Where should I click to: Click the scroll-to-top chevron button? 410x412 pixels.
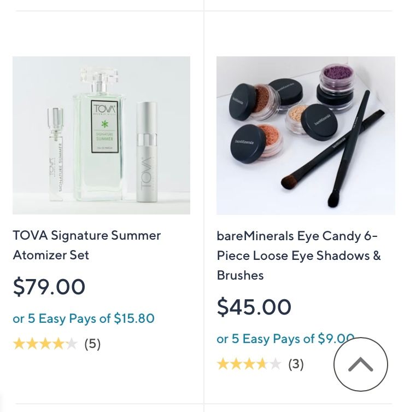(360, 364)
